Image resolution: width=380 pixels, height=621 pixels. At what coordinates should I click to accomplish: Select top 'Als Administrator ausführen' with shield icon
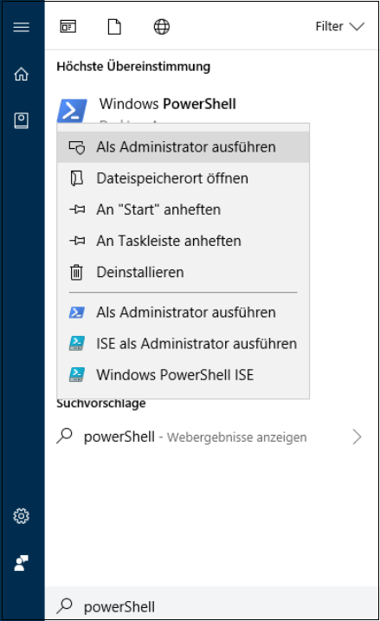tap(184, 147)
